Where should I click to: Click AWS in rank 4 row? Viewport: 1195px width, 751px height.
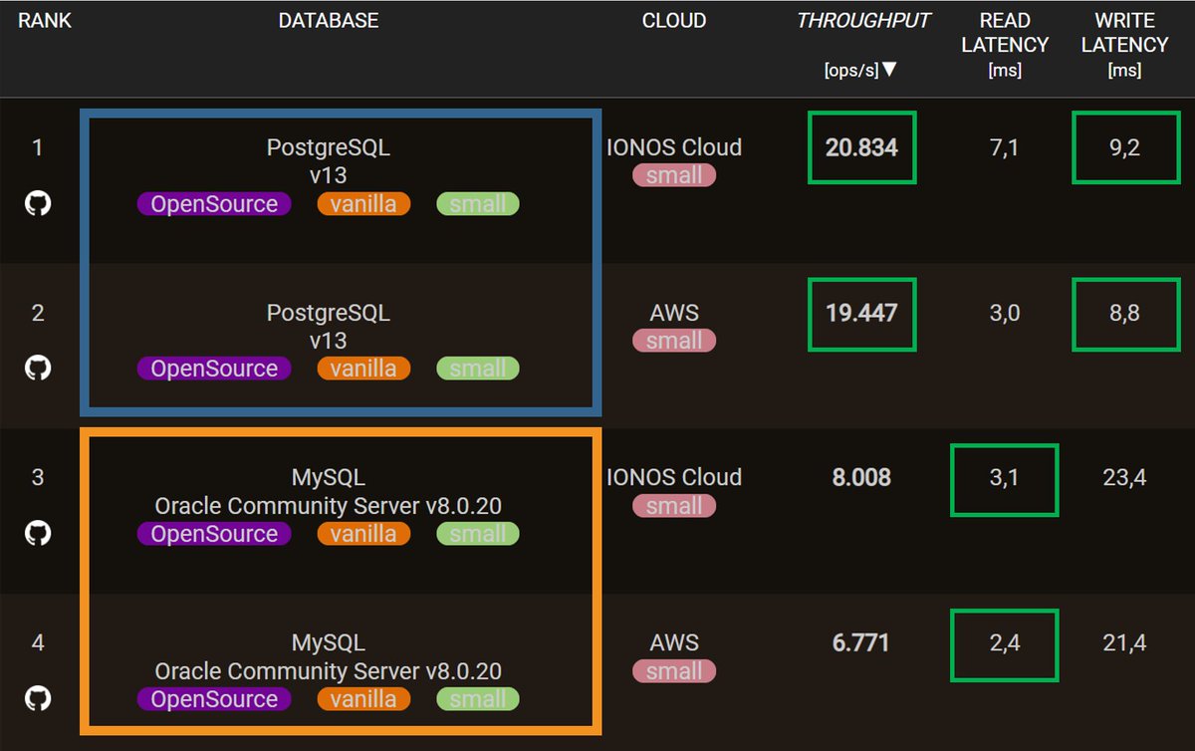pos(674,643)
